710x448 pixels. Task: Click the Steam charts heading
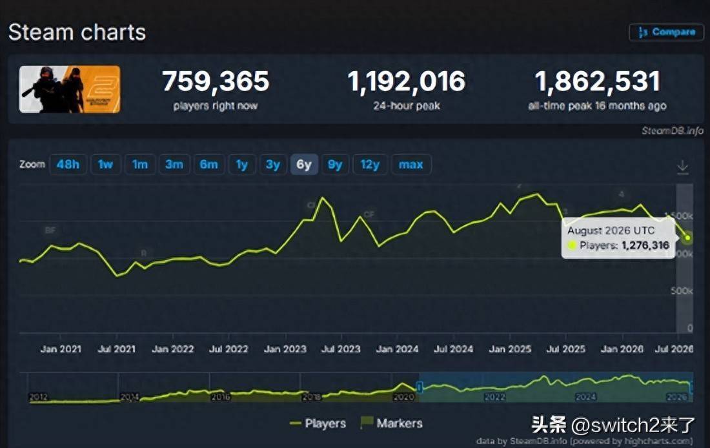click(x=77, y=33)
